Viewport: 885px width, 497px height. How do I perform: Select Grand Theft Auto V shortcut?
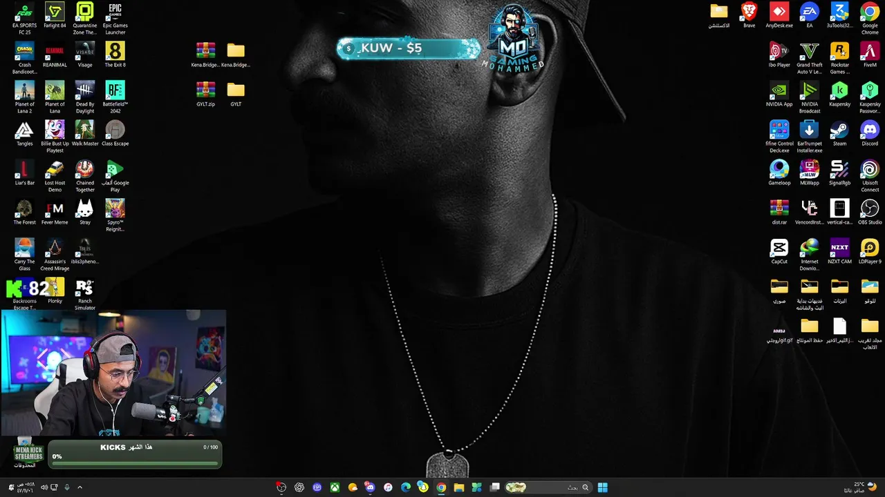click(809, 58)
